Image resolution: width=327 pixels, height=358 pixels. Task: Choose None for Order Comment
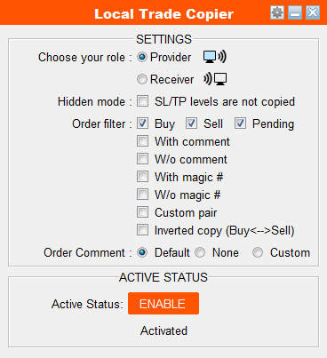click(x=200, y=252)
